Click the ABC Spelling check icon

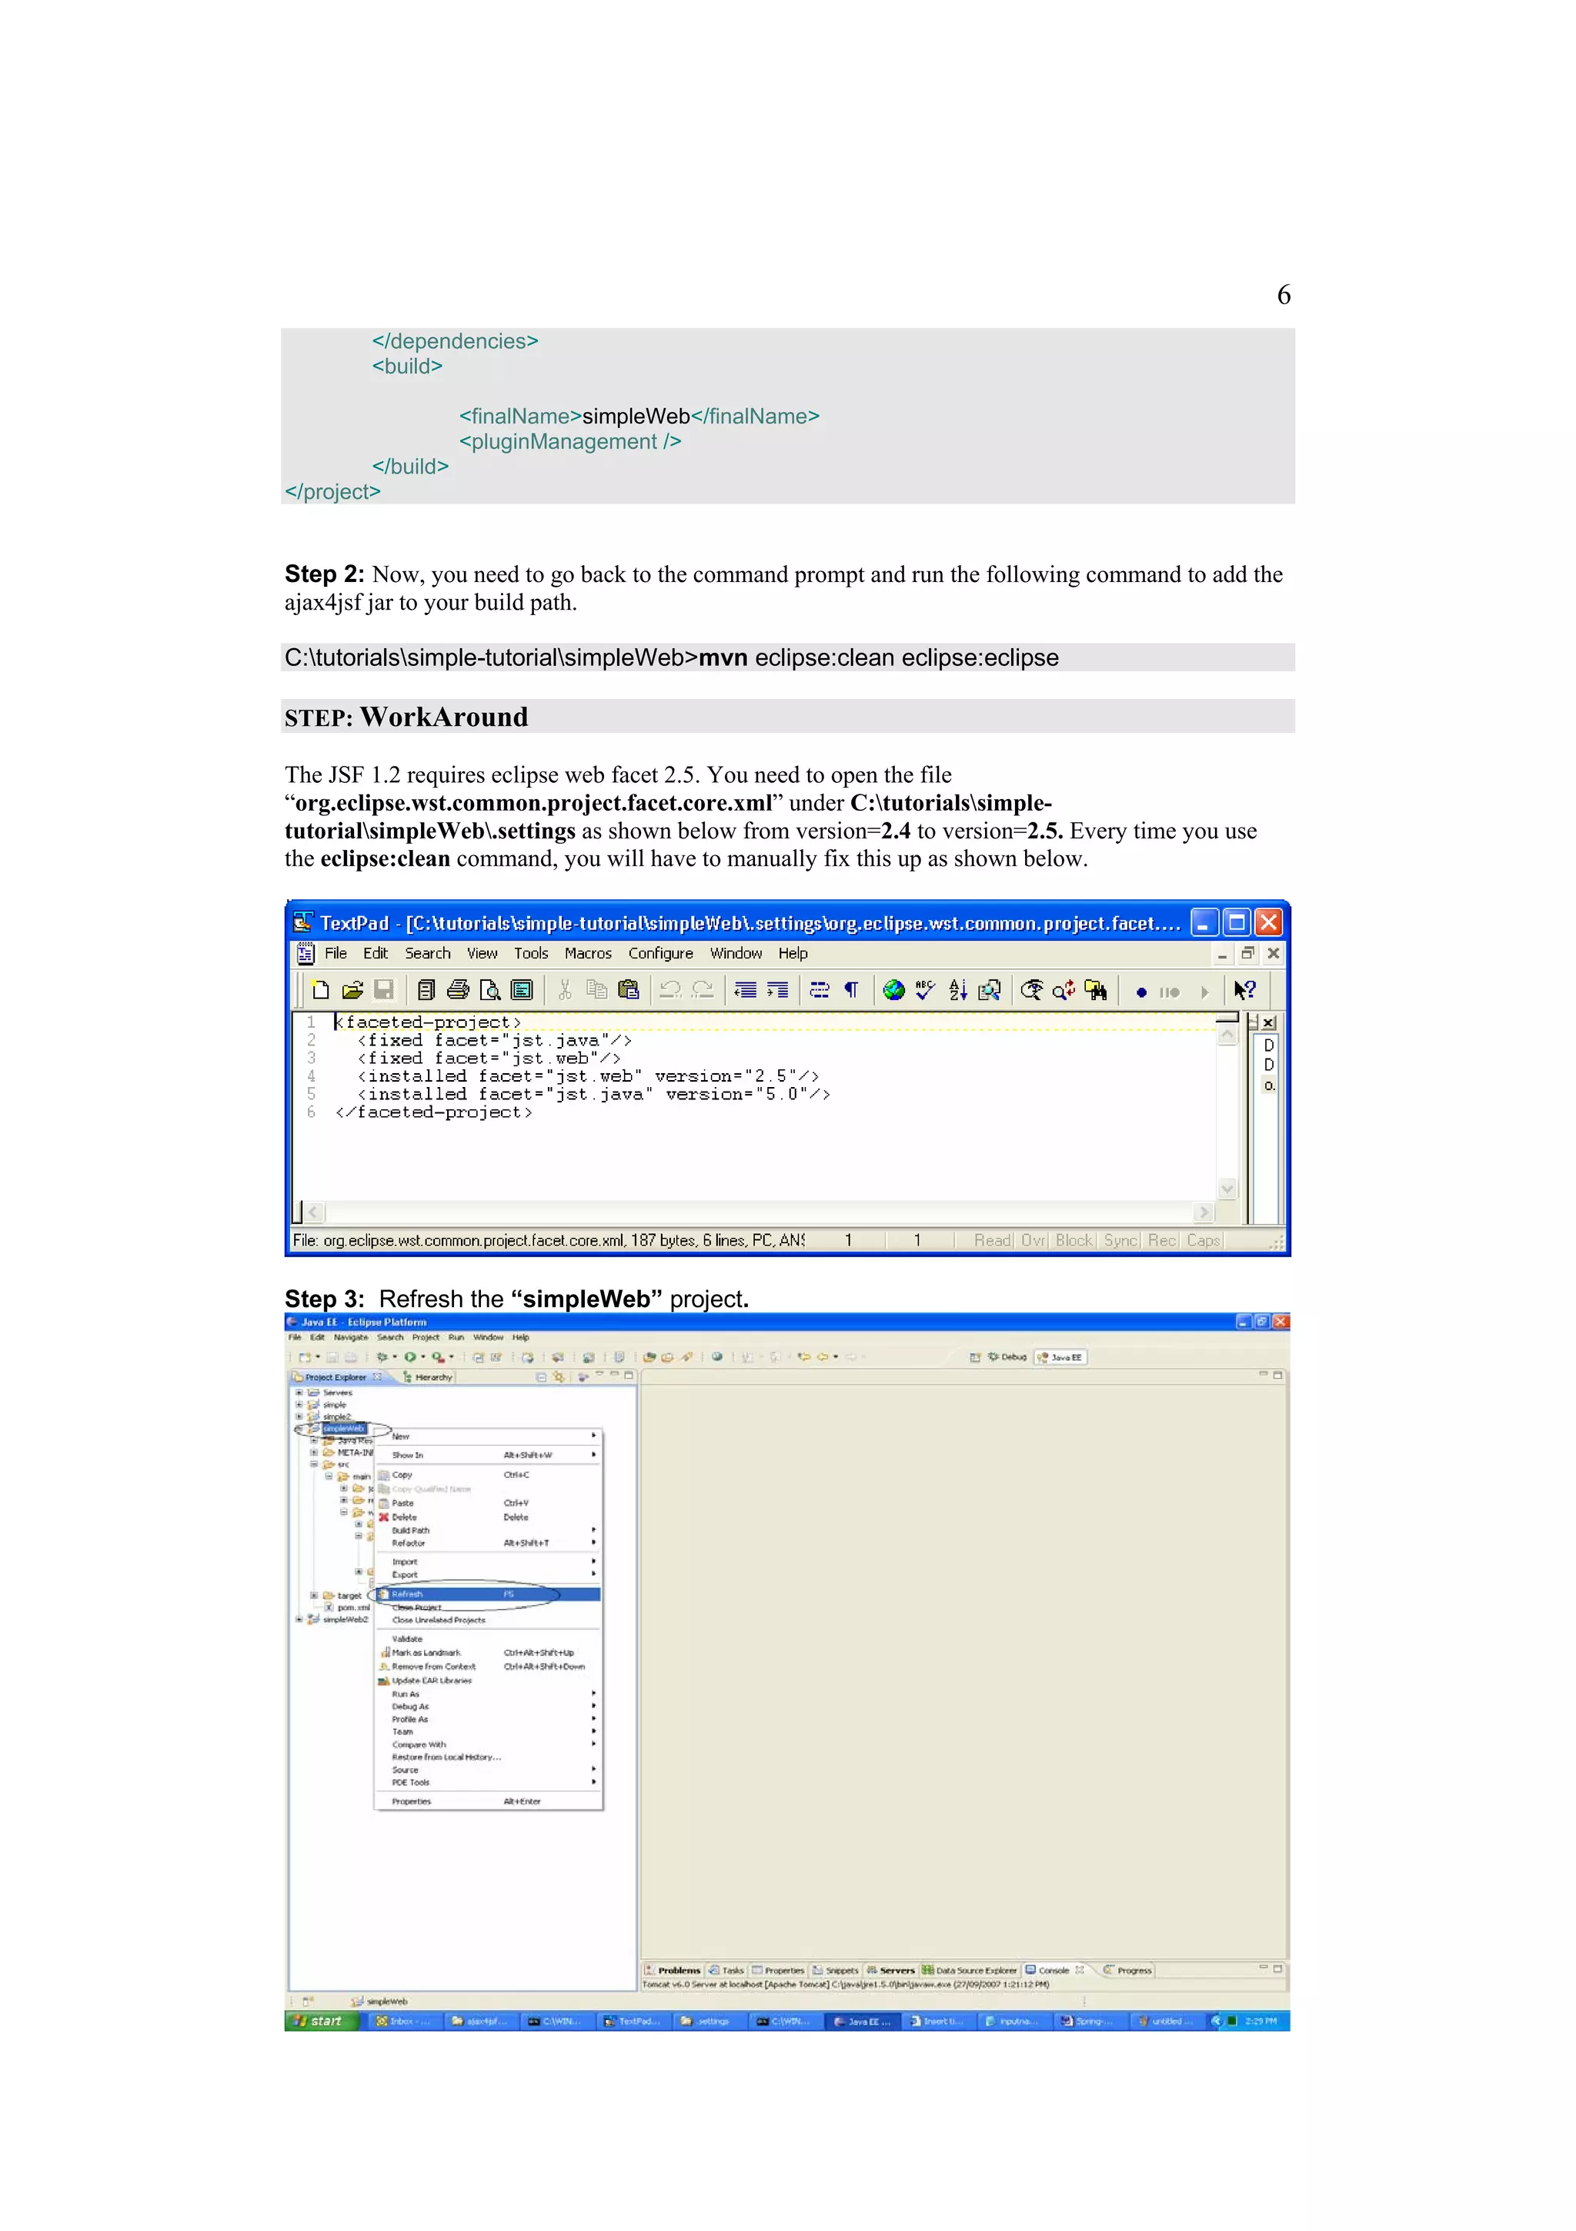coord(926,990)
